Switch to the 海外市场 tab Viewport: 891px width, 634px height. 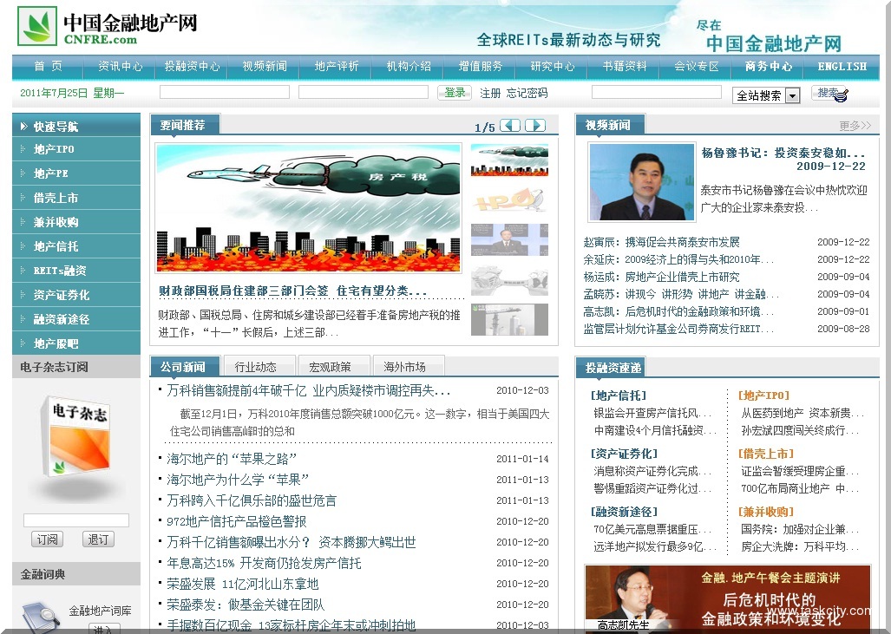pos(405,366)
